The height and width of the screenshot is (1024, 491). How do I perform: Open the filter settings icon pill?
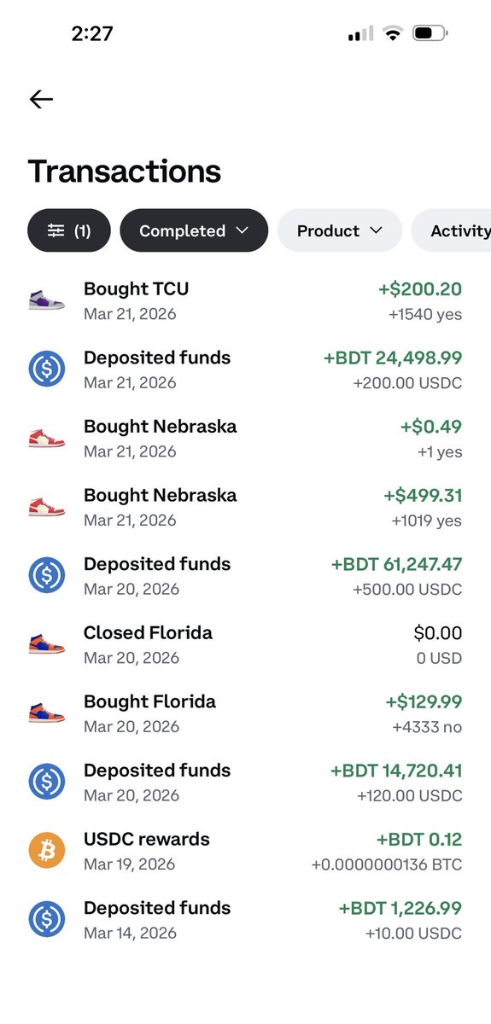pyautogui.click(x=69, y=230)
